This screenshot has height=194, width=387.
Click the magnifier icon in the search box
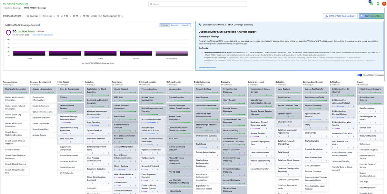[x=151, y=4]
